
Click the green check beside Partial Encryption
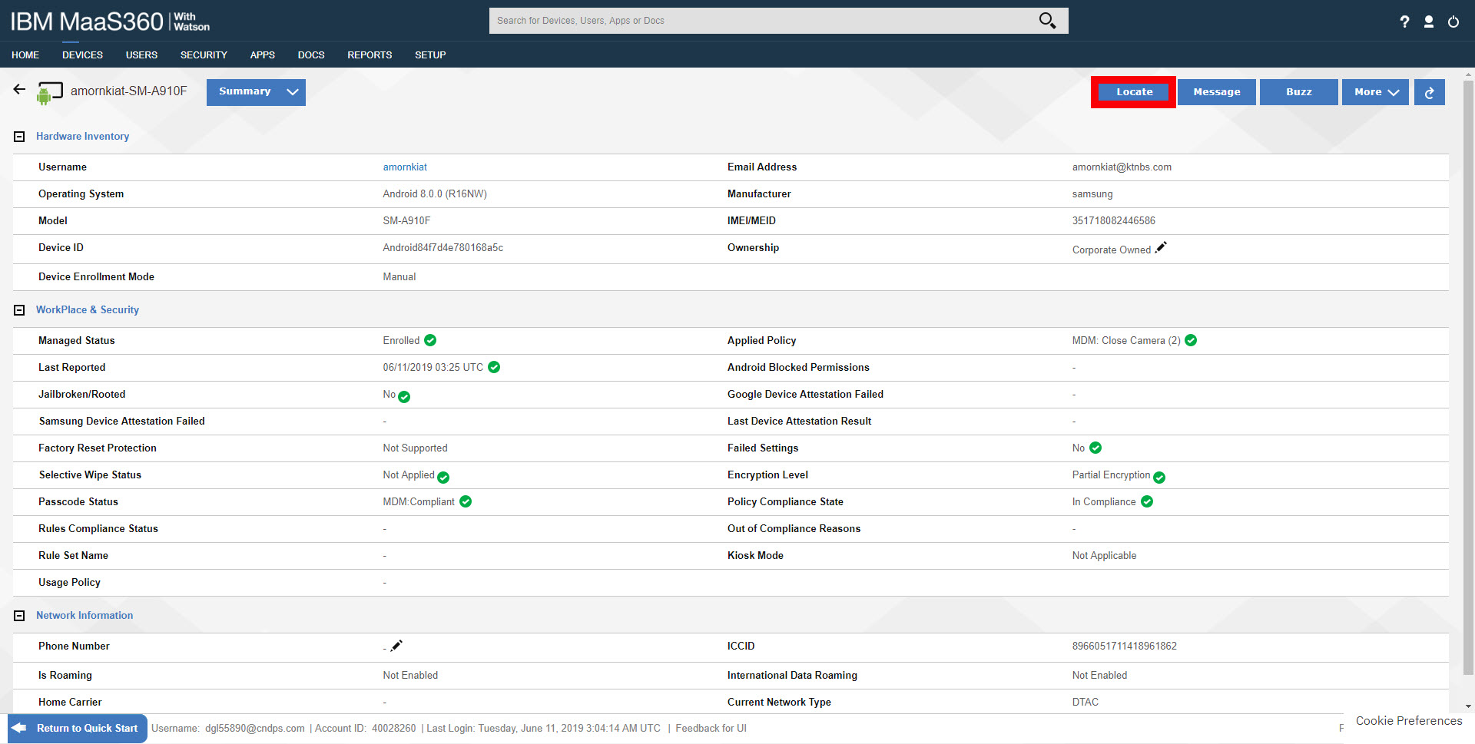coord(1159,478)
